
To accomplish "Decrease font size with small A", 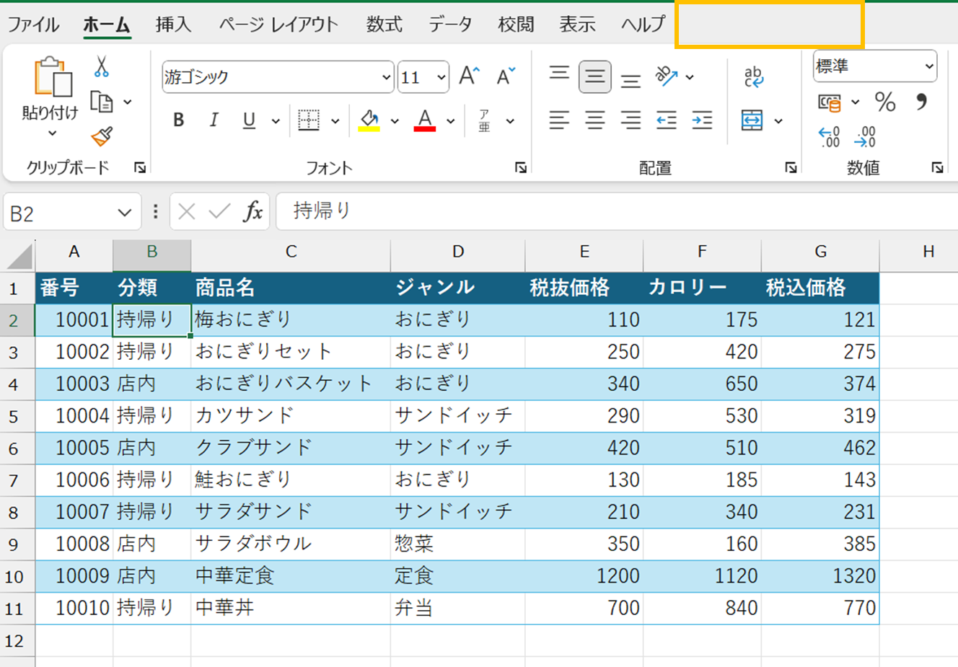I will [506, 76].
